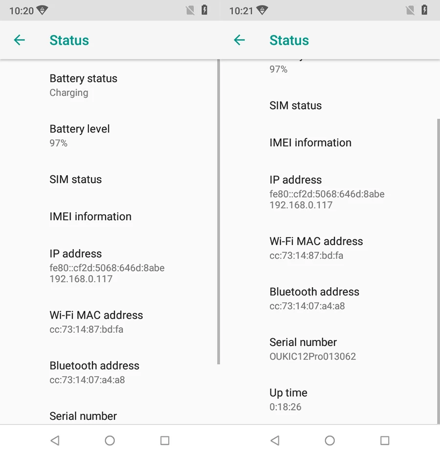This screenshot has width=440, height=457.
Task: Tap the Back triangle in the right navigation bar
Action: click(275, 440)
